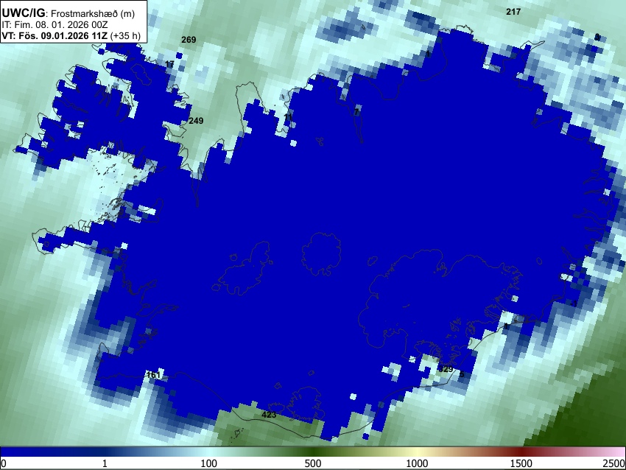Click the map value 161
The height and width of the screenshot is (470, 626).
click(x=154, y=374)
